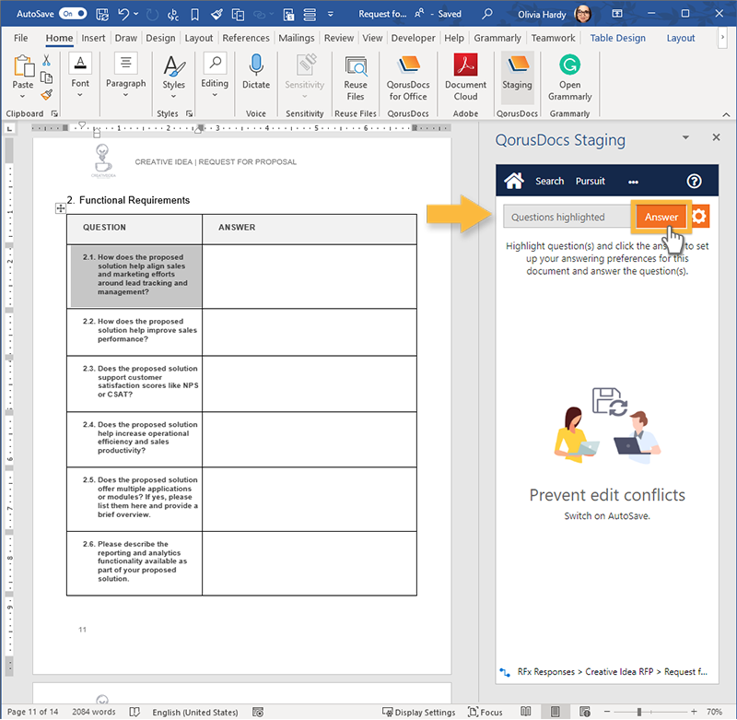Open Ribbon Display Options
Screen dimensions: 737x720
click(x=617, y=14)
